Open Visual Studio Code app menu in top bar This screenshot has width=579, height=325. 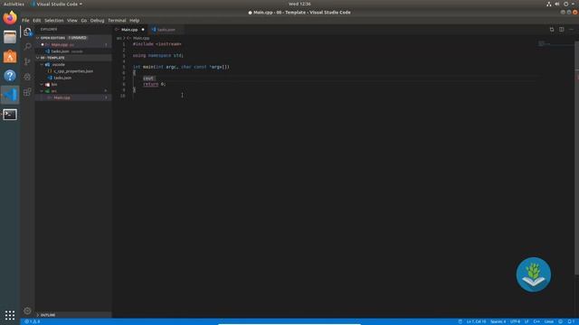[57, 4]
